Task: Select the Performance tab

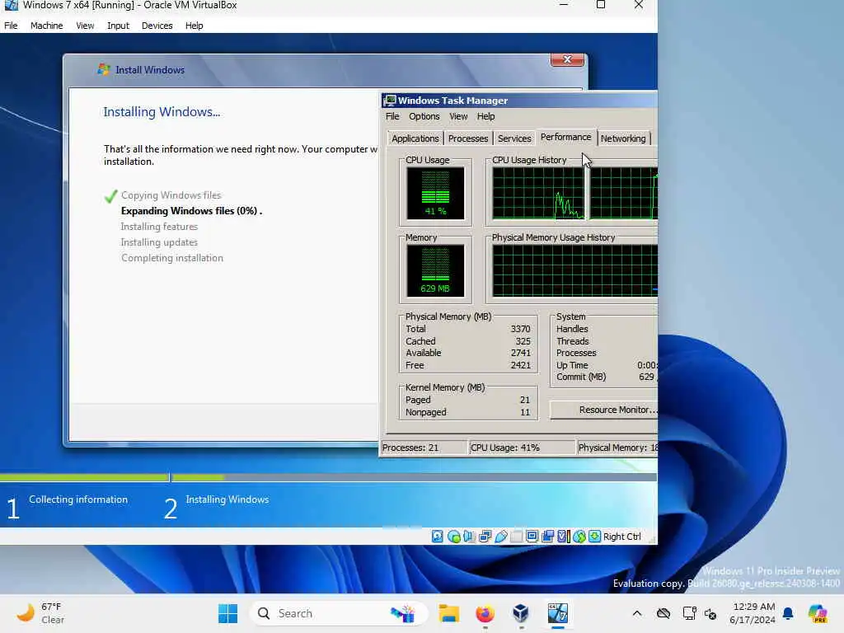Action: click(565, 138)
